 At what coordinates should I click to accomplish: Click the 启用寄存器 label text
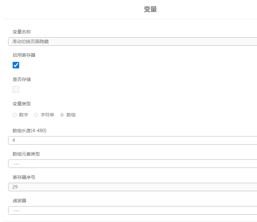tap(24, 55)
